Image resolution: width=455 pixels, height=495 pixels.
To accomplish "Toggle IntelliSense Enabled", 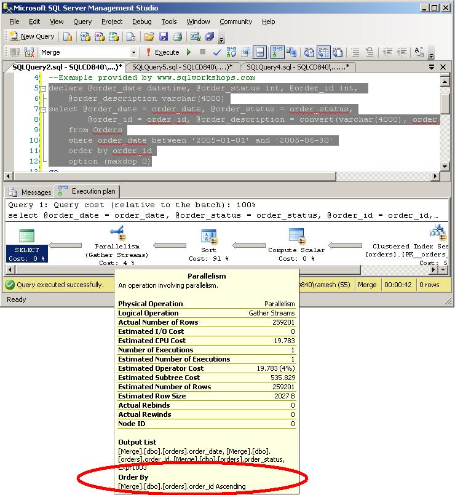I will click(x=259, y=52).
